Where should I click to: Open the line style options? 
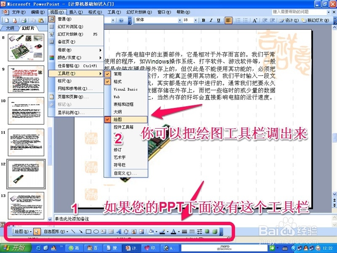184,231
